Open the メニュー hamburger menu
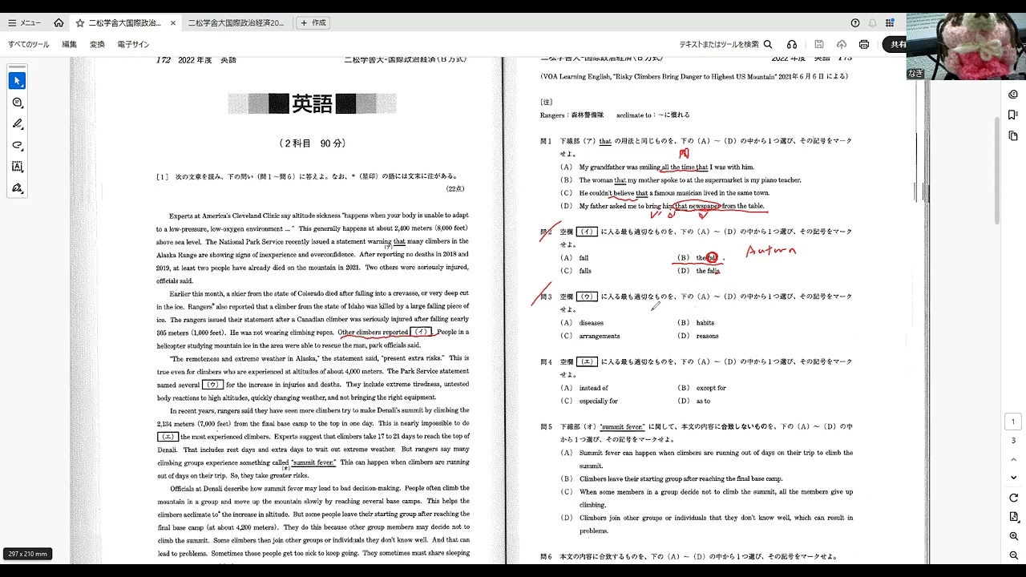1026x577 pixels. [24, 23]
